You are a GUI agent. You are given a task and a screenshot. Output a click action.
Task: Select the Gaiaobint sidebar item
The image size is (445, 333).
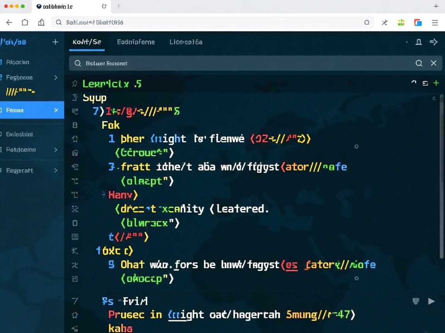(x=19, y=134)
